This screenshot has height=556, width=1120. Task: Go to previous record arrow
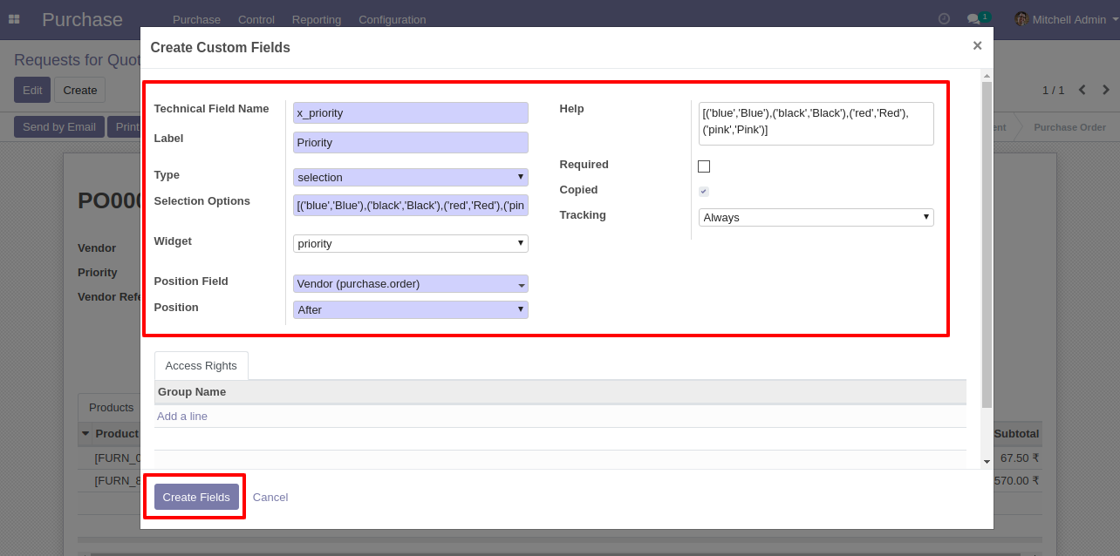click(x=1082, y=90)
